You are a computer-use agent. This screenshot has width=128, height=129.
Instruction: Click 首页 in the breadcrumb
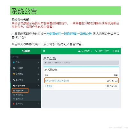pos(49,63)
